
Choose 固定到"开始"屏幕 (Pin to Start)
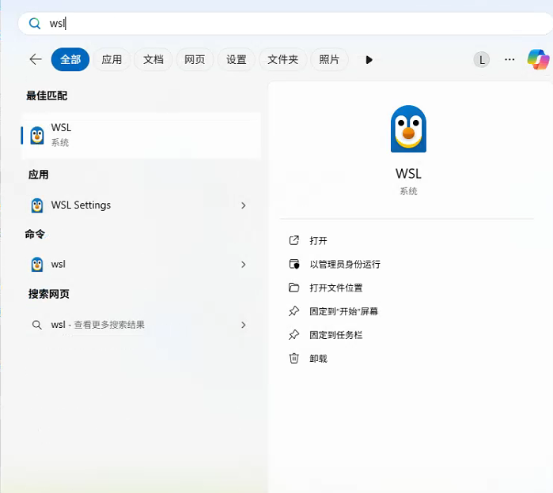[x=343, y=311]
